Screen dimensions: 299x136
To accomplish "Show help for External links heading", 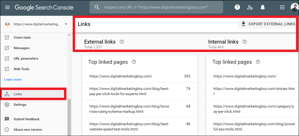I will [122, 42].
